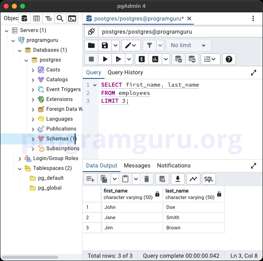This screenshot has width=263, height=261.
Task: Expand the query editor with the arrow icon
Action: (x=254, y=73)
